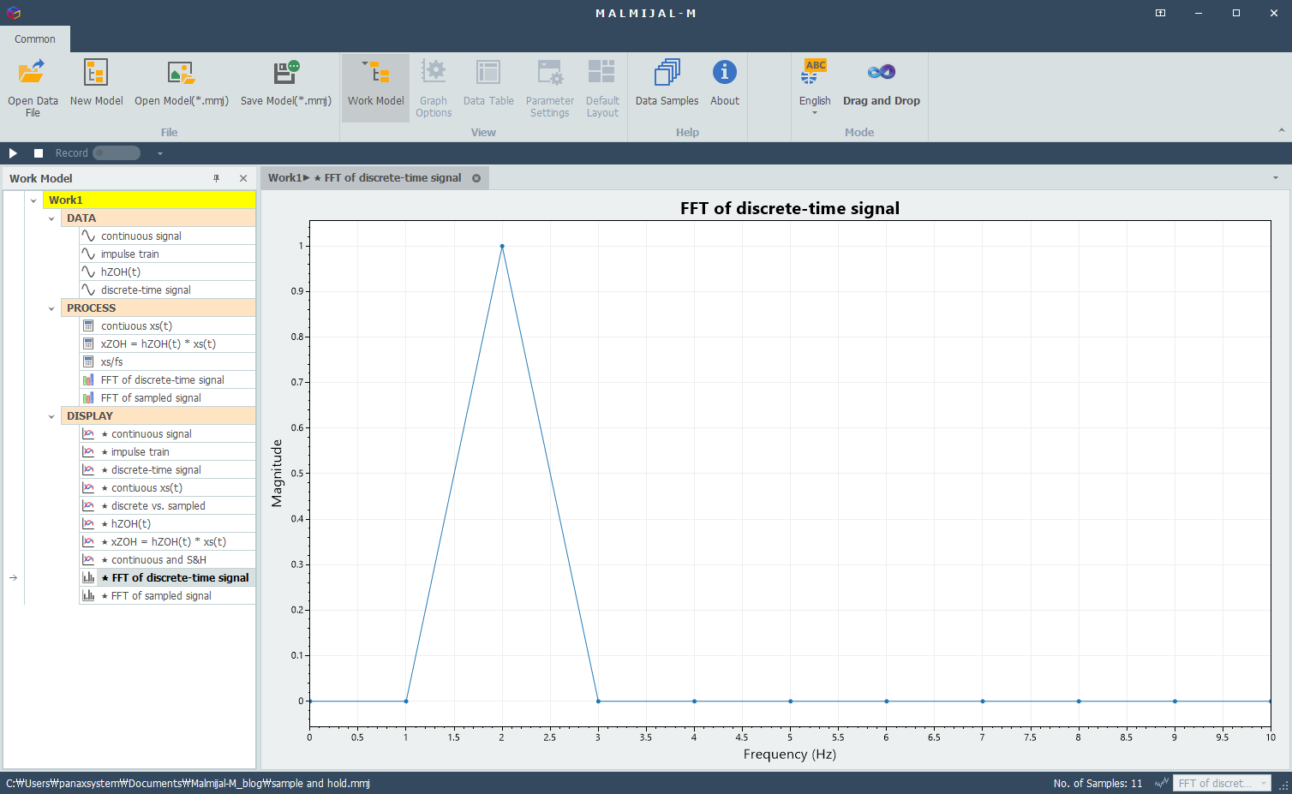1292x794 pixels.
Task: Open the English language dropdown
Action: pyautogui.click(x=815, y=87)
